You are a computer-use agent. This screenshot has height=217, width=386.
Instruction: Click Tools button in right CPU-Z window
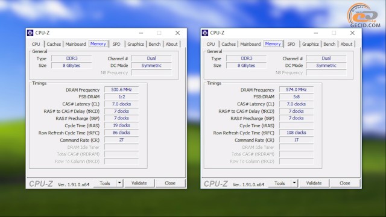coord(280,183)
